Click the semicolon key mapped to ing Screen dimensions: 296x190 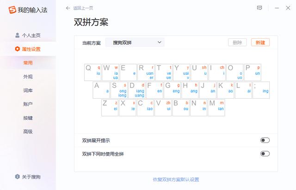(261, 90)
